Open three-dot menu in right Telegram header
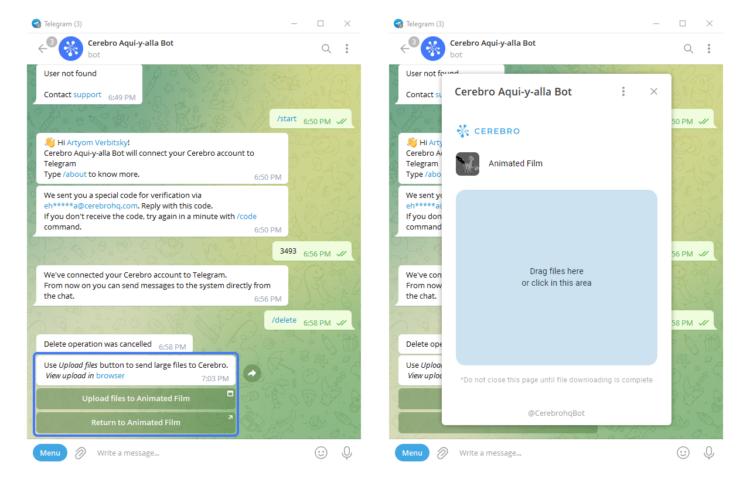The width and height of the screenshot is (750, 479). pos(709,49)
